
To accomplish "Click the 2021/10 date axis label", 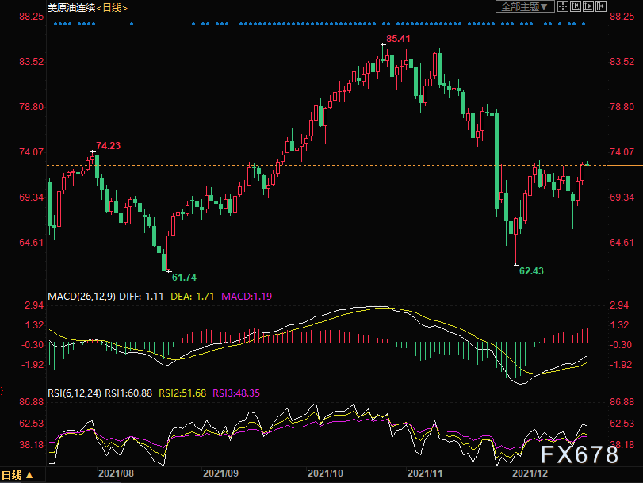I will coord(325,473).
